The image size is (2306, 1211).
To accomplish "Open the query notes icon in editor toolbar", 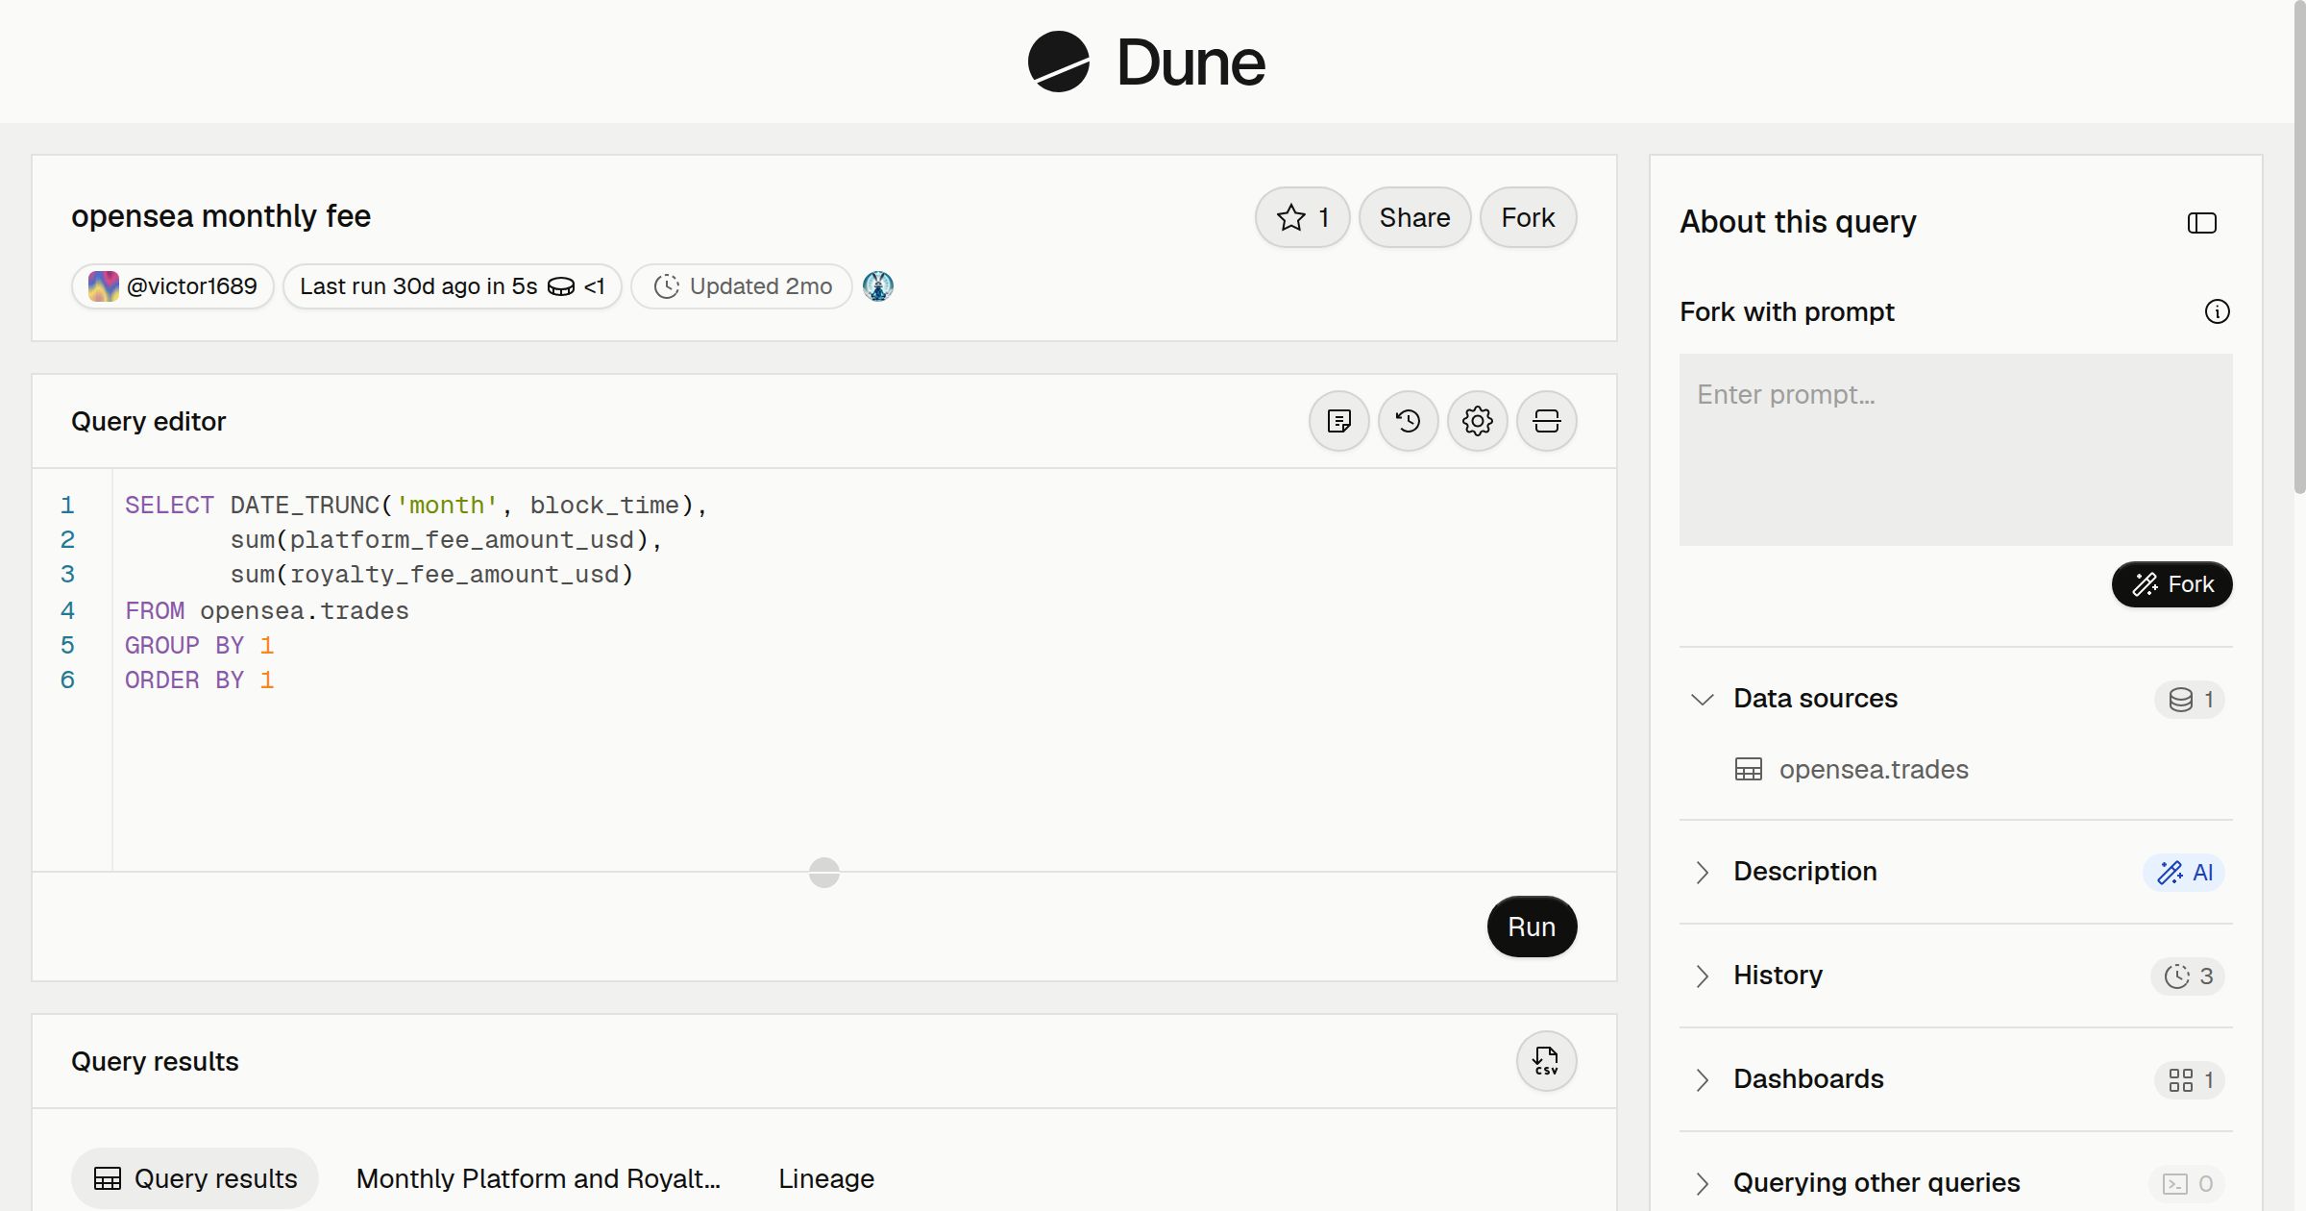I will 1338,421.
